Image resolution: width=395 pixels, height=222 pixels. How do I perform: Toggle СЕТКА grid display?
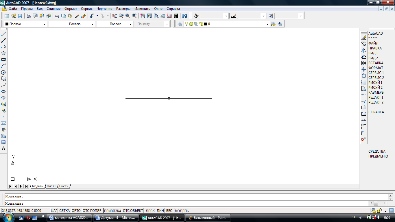64,211
